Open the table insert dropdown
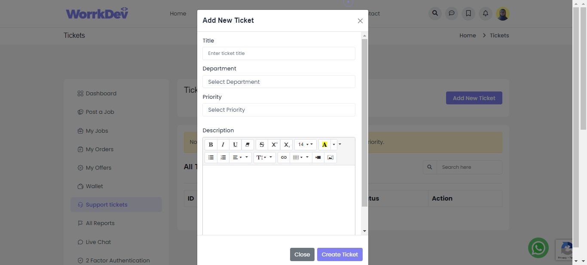The width and height of the screenshot is (587, 265). 300,158
